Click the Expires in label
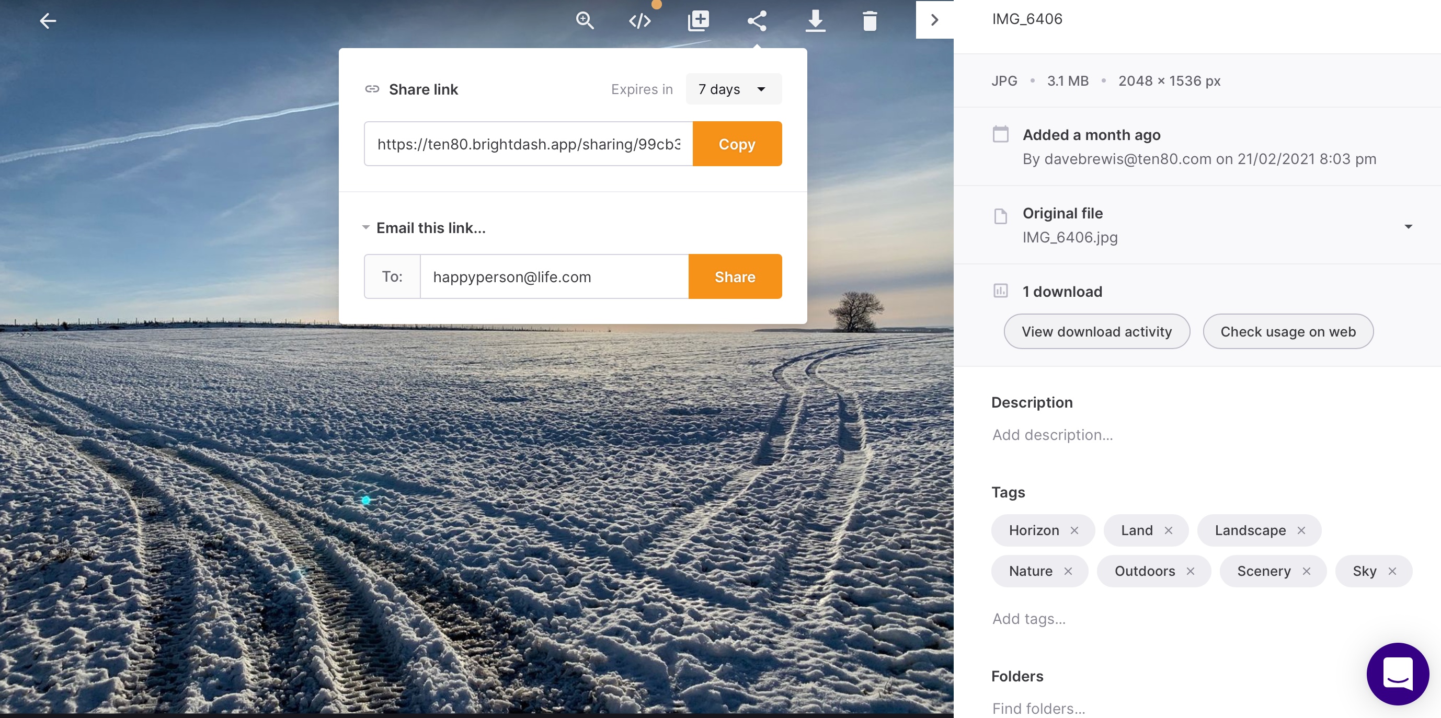 [642, 89]
